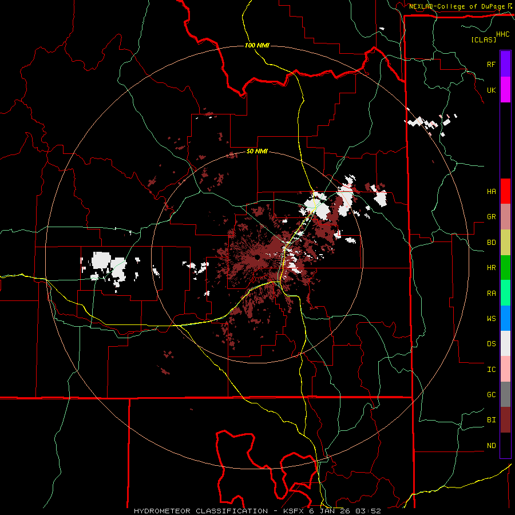Click the ND legend label
The height and width of the screenshot is (515, 515).
point(491,446)
